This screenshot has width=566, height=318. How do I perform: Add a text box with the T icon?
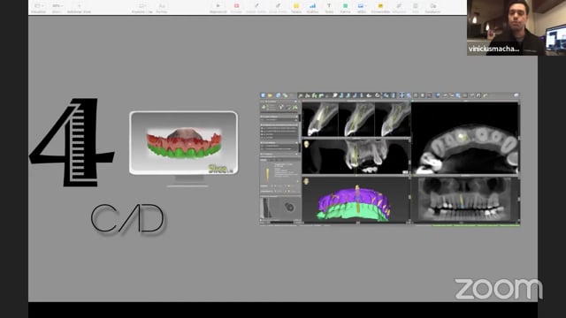click(329, 6)
